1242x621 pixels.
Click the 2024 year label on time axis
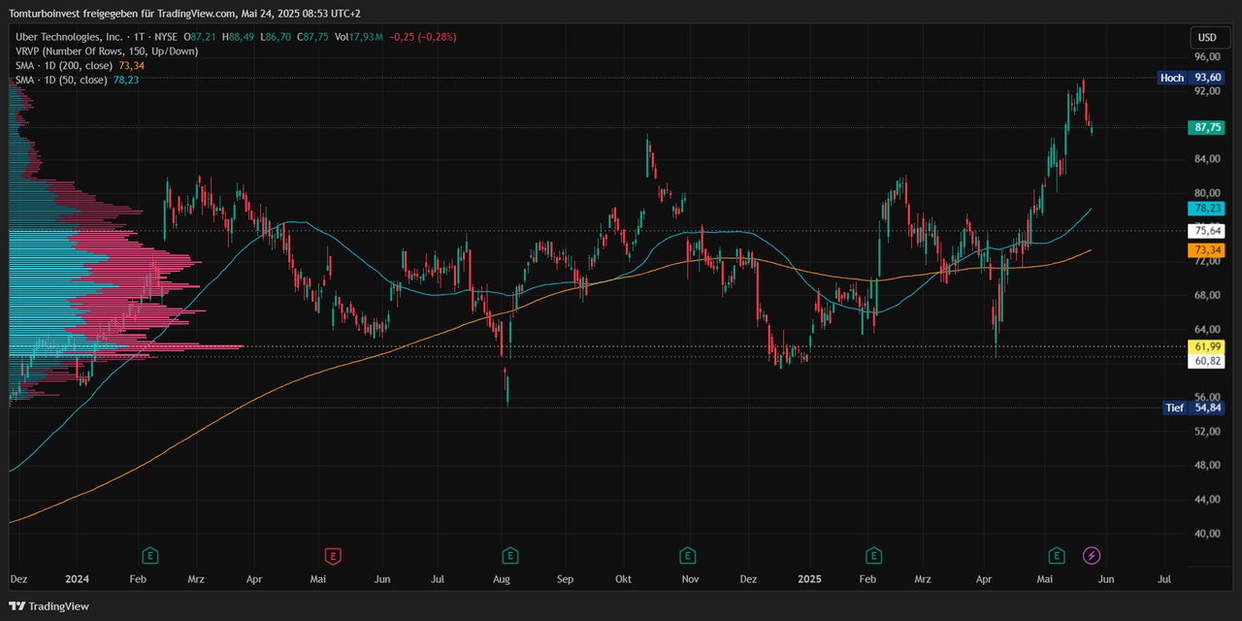point(78,579)
